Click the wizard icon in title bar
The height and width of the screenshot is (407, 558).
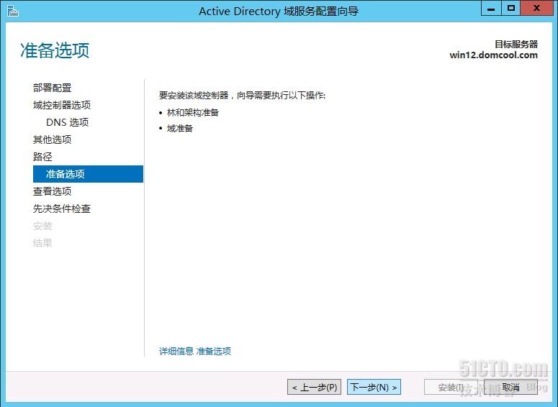click(x=12, y=11)
